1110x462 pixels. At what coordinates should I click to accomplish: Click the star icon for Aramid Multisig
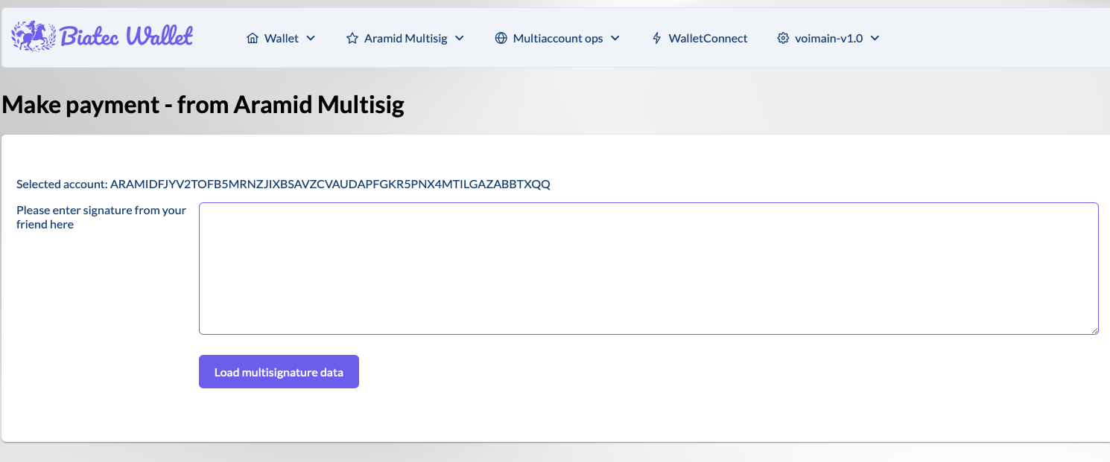[x=352, y=38]
